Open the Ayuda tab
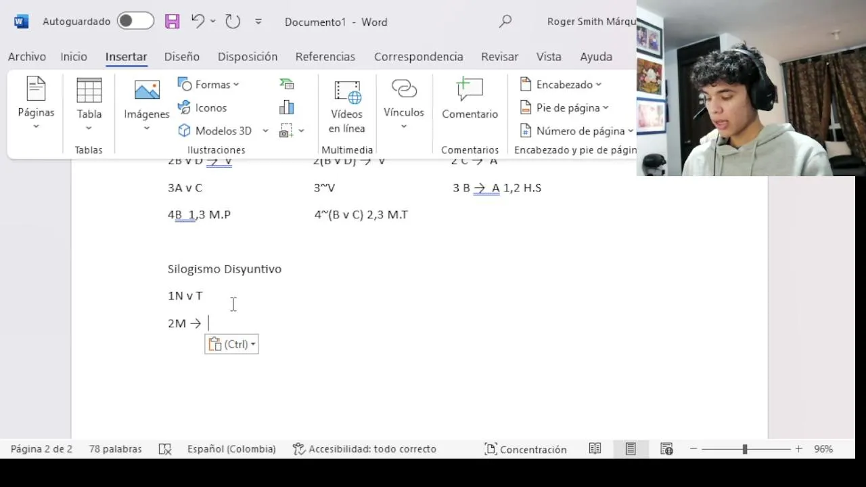Image resolution: width=866 pixels, height=487 pixels. 596,57
